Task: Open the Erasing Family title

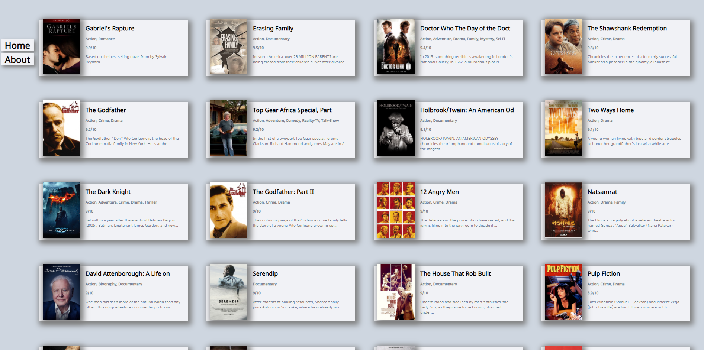Action: [x=273, y=29]
